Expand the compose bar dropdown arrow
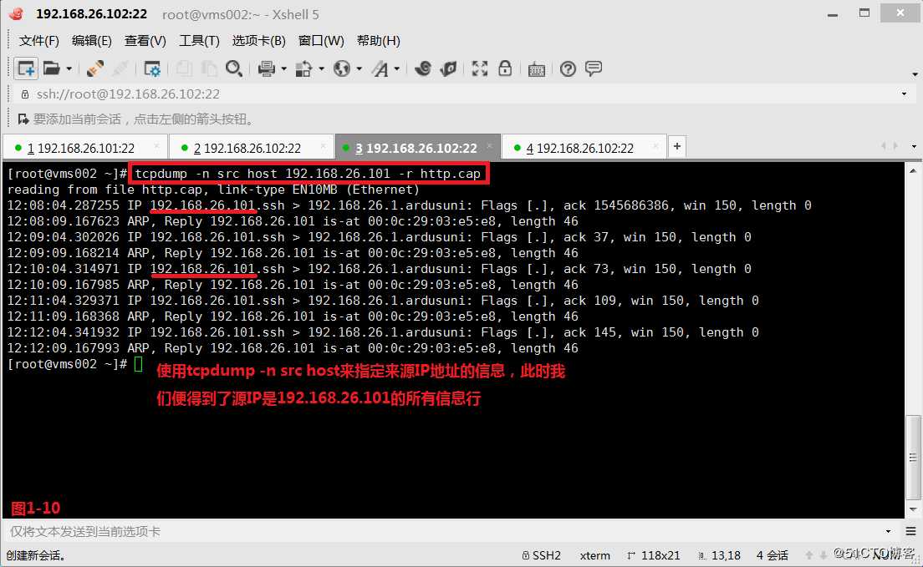 (888, 531)
